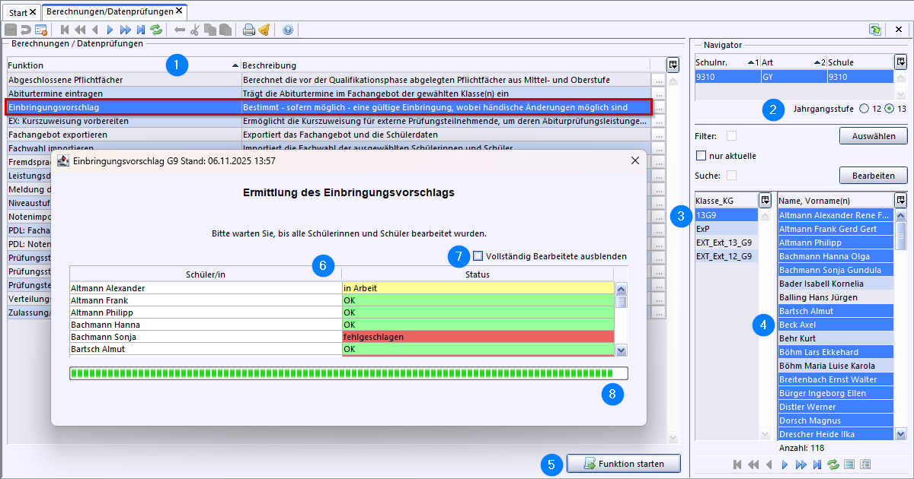Select the Berechnungen/Datenprüfungen tab
The height and width of the screenshot is (479, 914).
pos(110,11)
